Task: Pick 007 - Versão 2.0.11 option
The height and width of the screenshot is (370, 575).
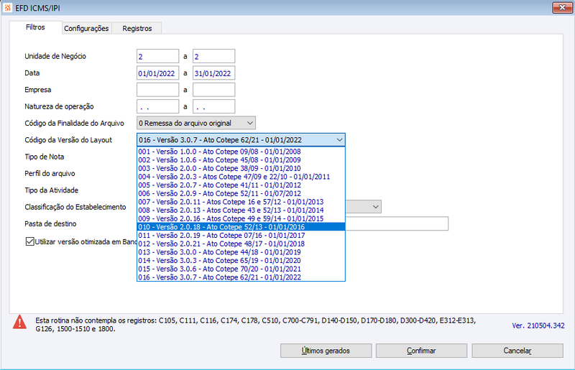Action: (x=241, y=202)
